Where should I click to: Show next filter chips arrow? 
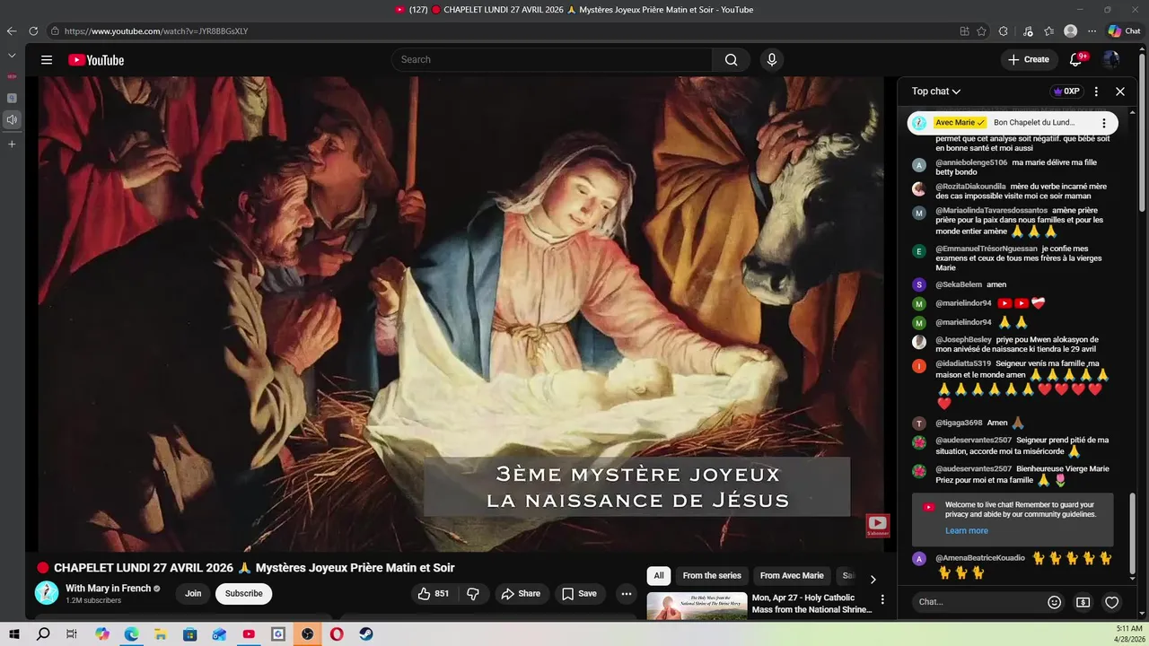pos(873,580)
